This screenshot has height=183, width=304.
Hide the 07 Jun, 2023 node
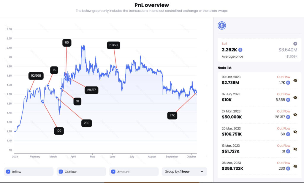click(x=295, y=97)
